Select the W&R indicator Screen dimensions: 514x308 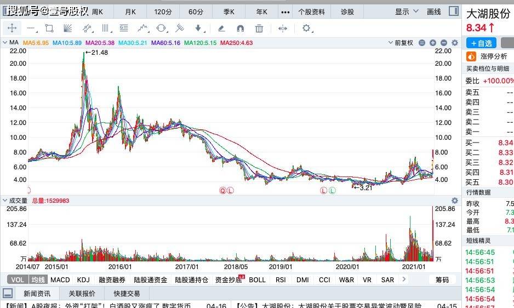coord(346,280)
